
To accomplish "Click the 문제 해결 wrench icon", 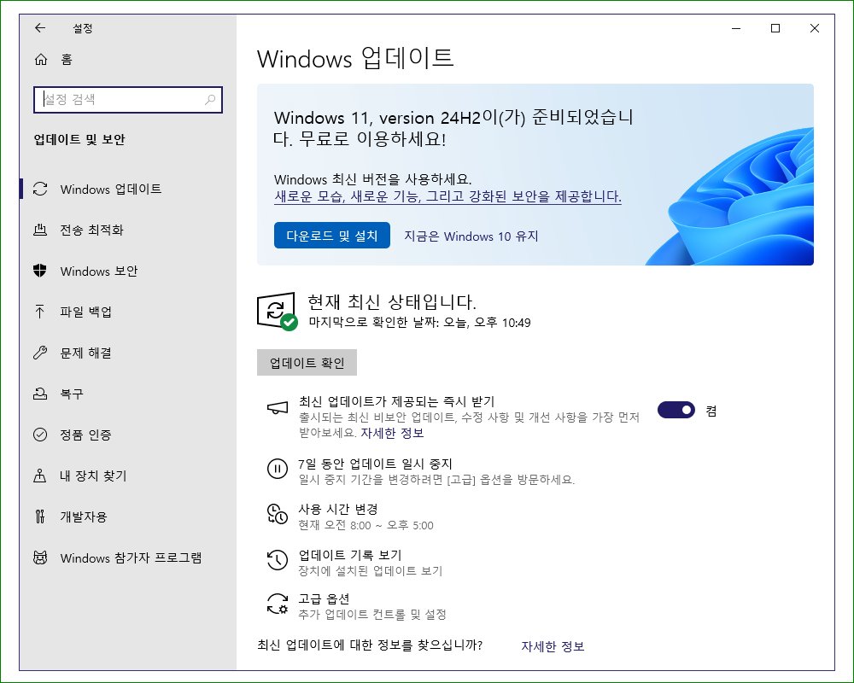I will coord(40,353).
